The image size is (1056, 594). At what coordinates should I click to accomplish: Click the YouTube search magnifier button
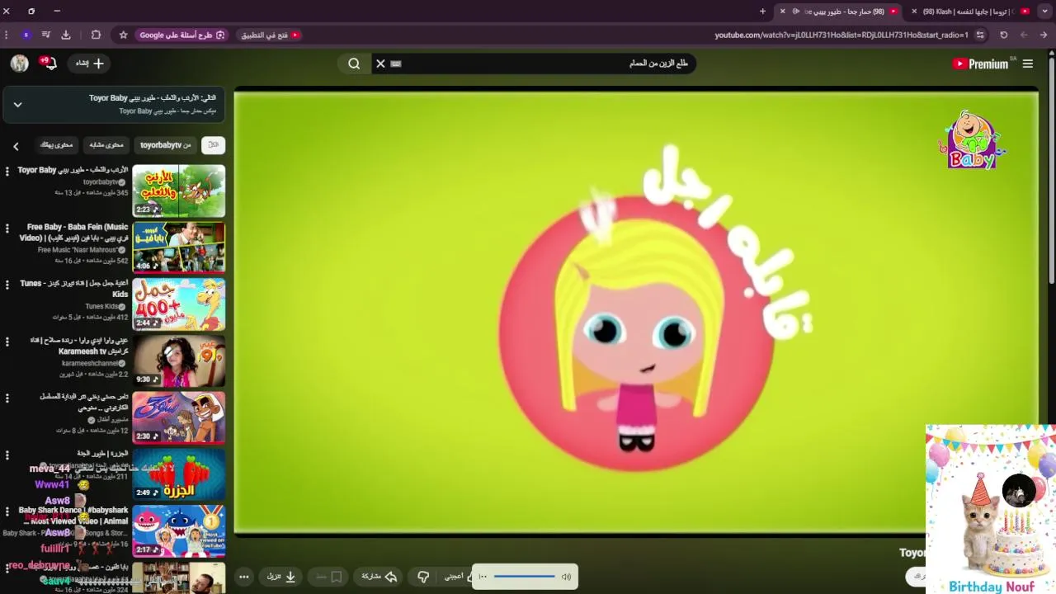(x=354, y=64)
